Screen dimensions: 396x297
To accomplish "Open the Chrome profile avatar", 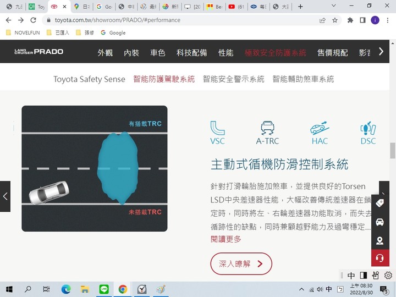I will click(375, 20).
